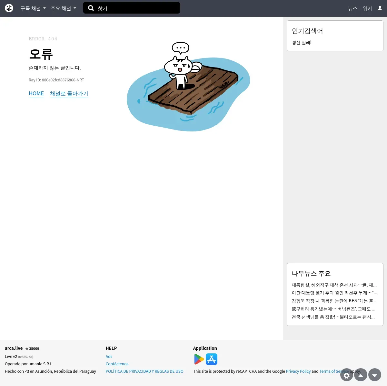Viewport: 387px width, 386px height.
Task: Click the 갱신 실패! message
Action: [x=302, y=42]
